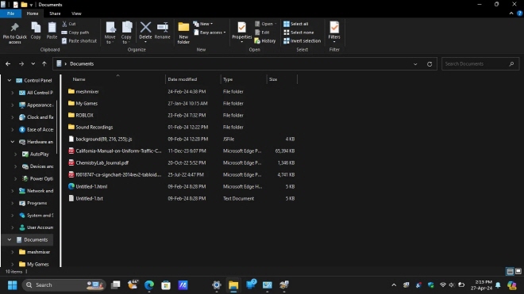
Task: Click the Filters icon
Action: (x=334, y=28)
